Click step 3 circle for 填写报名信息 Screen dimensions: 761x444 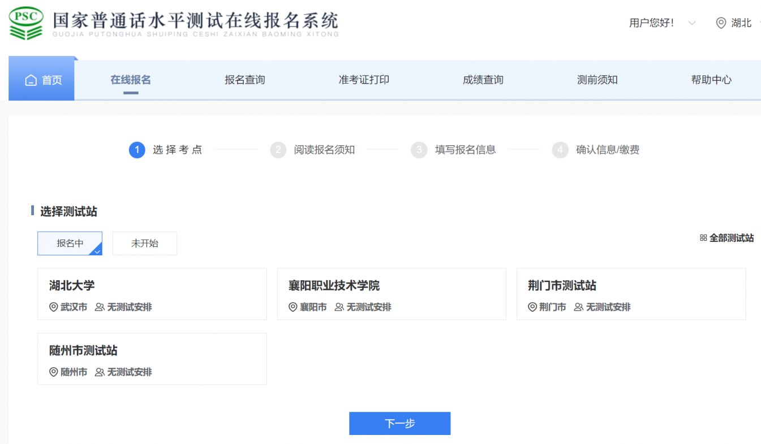pos(419,150)
